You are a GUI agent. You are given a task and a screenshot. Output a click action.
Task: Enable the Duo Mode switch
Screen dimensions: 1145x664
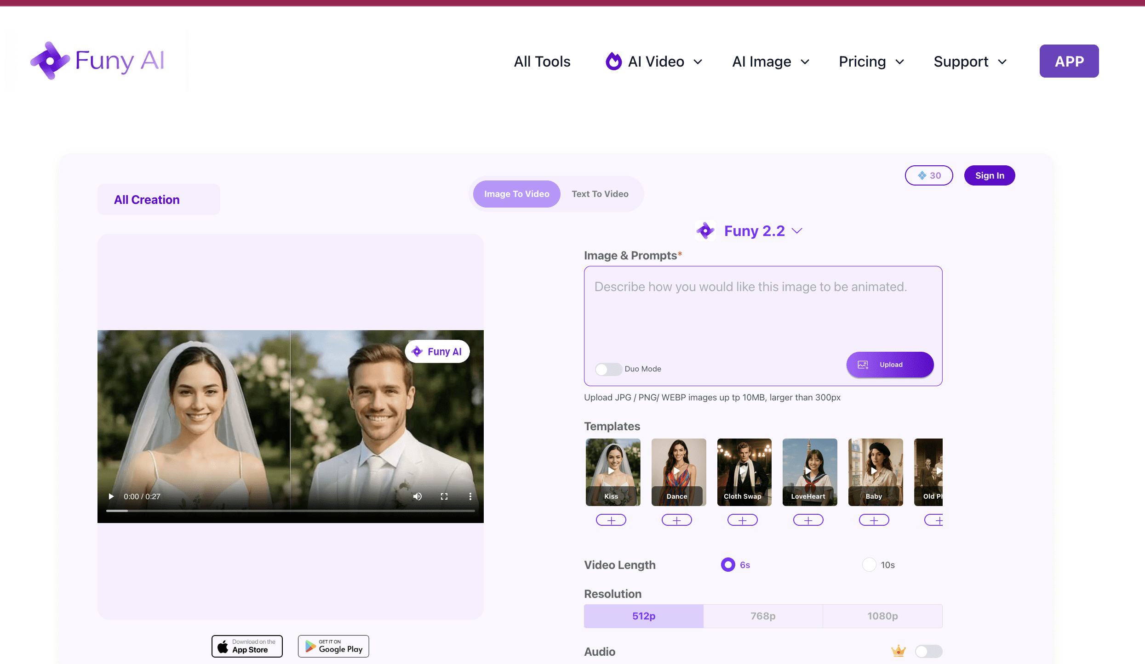(x=608, y=369)
